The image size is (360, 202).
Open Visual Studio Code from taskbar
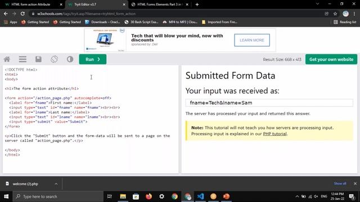(x=200, y=196)
